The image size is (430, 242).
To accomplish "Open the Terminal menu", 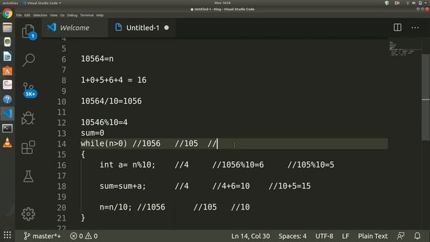I will pyautogui.click(x=87, y=15).
